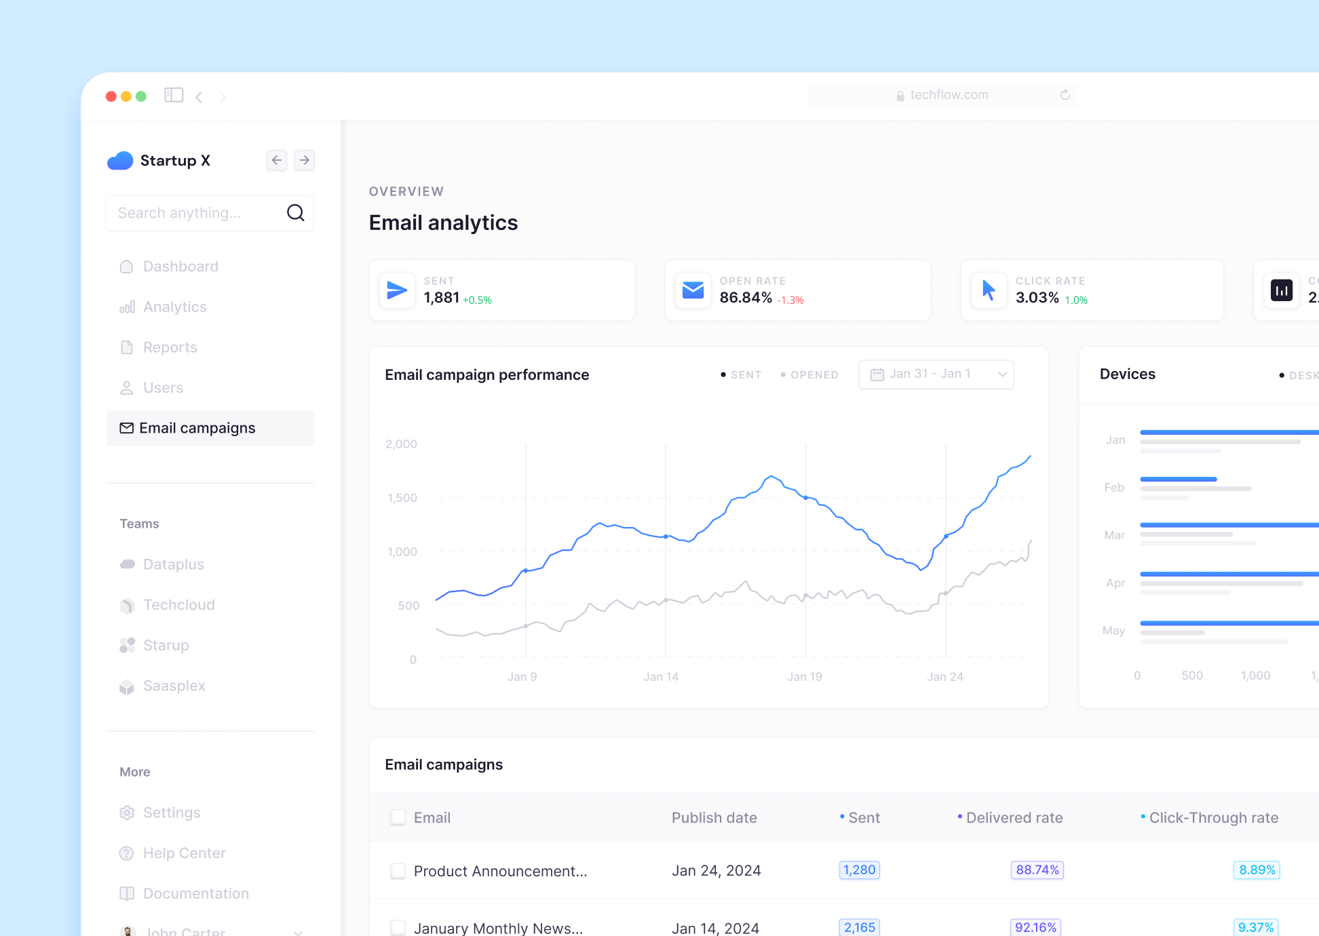Click the sidebar back arrow button
This screenshot has width=1319, height=936.
(277, 160)
